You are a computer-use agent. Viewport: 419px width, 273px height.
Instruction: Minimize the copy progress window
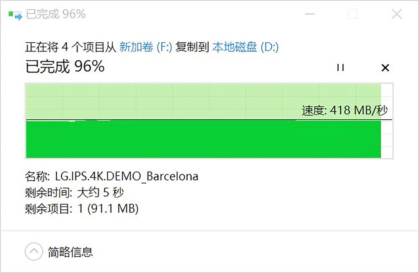pyautogui.click(x=310, y=14)
